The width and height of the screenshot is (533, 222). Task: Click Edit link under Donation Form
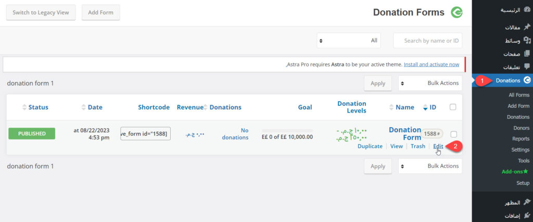438,146
